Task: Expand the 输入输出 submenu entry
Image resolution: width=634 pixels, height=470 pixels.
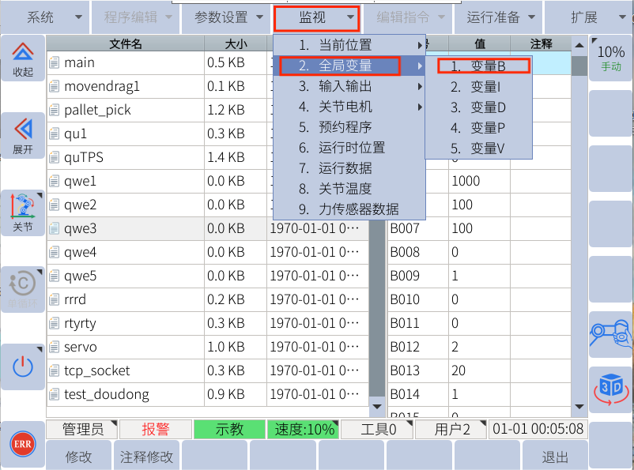Action: [x=349, y=85]
